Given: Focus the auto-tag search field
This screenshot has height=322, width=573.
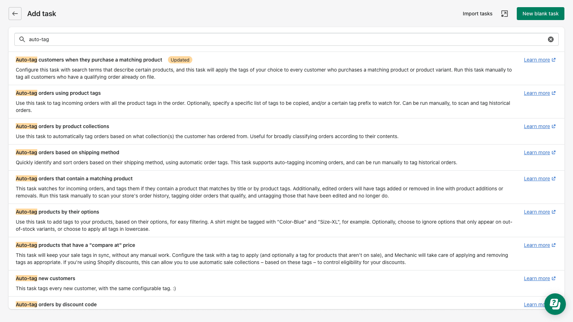Looking at the screenshot, I should (286, 39).
